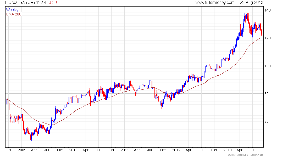Click the 120 price axis label
Image resolution: width=288 pixels, height=157 pixels.
pyautogui.click(x=268, y=38)
